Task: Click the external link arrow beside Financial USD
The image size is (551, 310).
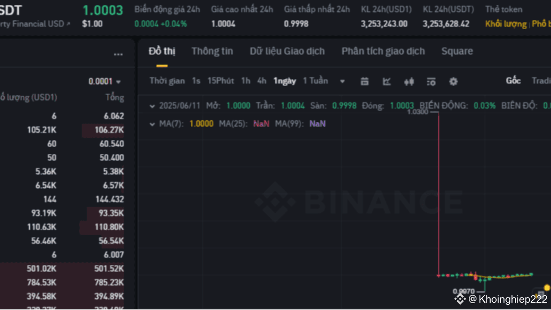Action: pyautogui.click(x=68, y=24)
